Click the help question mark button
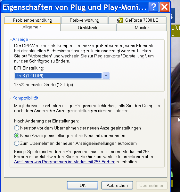The height and width of the screenshot is (192, 180). 153,7
